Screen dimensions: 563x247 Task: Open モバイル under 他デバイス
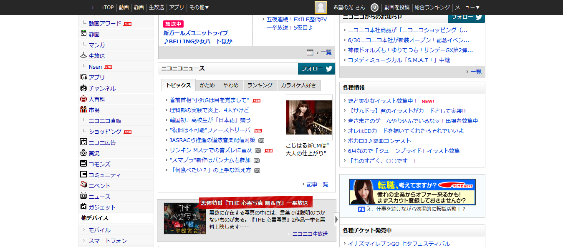click(99, 230)
